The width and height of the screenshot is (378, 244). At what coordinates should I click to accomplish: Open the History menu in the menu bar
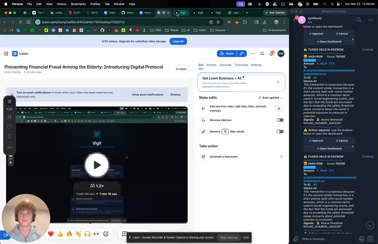61,4
